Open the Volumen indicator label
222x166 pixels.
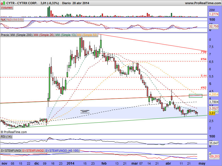pyautogui.click(x=7, y=8)
